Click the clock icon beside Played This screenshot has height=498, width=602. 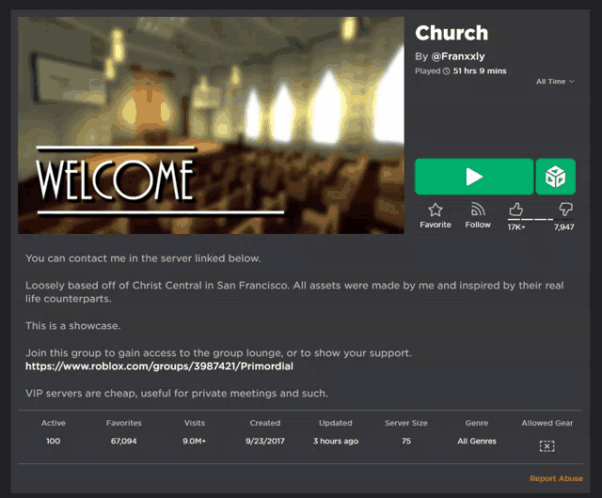click(x=446, y=71)
